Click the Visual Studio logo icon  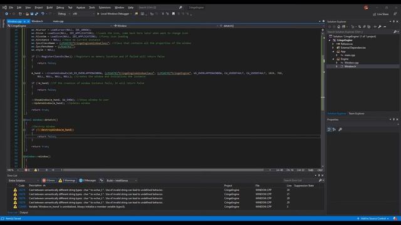click(x=4, y=7)
